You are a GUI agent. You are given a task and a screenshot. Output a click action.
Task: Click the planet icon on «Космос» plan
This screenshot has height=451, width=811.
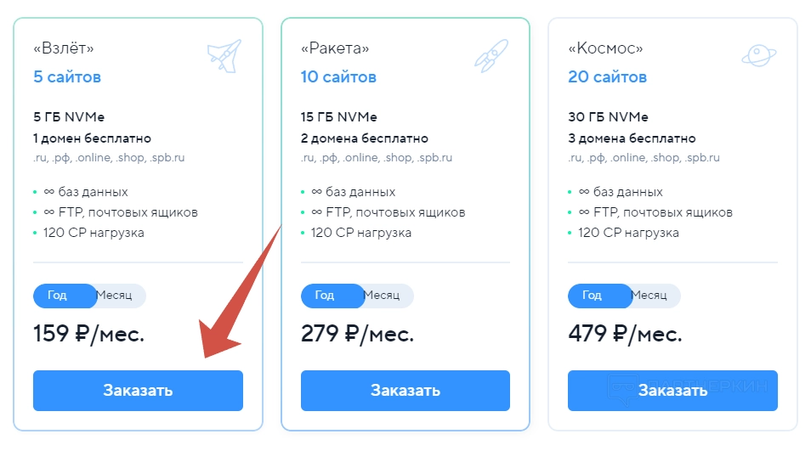click(758, 55)
